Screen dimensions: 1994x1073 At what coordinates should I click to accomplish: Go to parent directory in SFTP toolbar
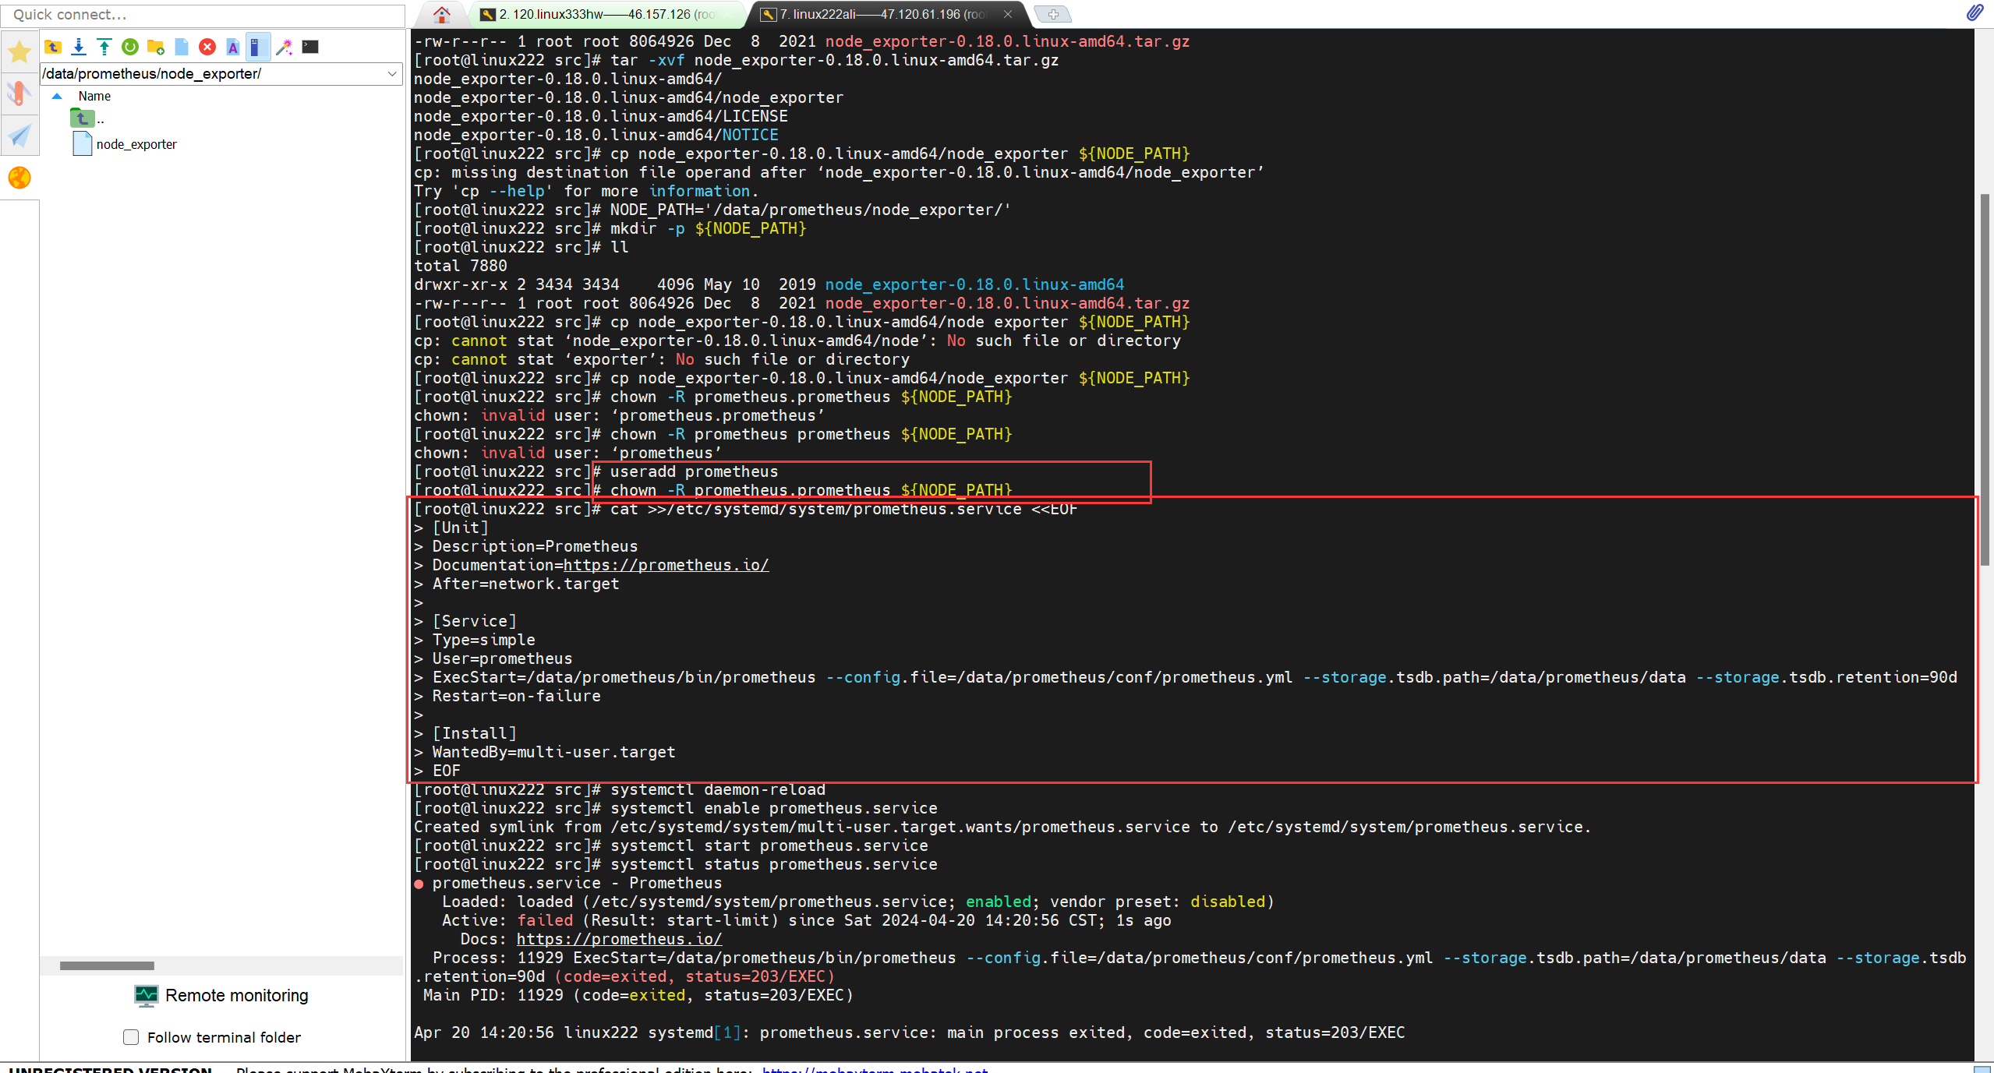pos(53,47)
